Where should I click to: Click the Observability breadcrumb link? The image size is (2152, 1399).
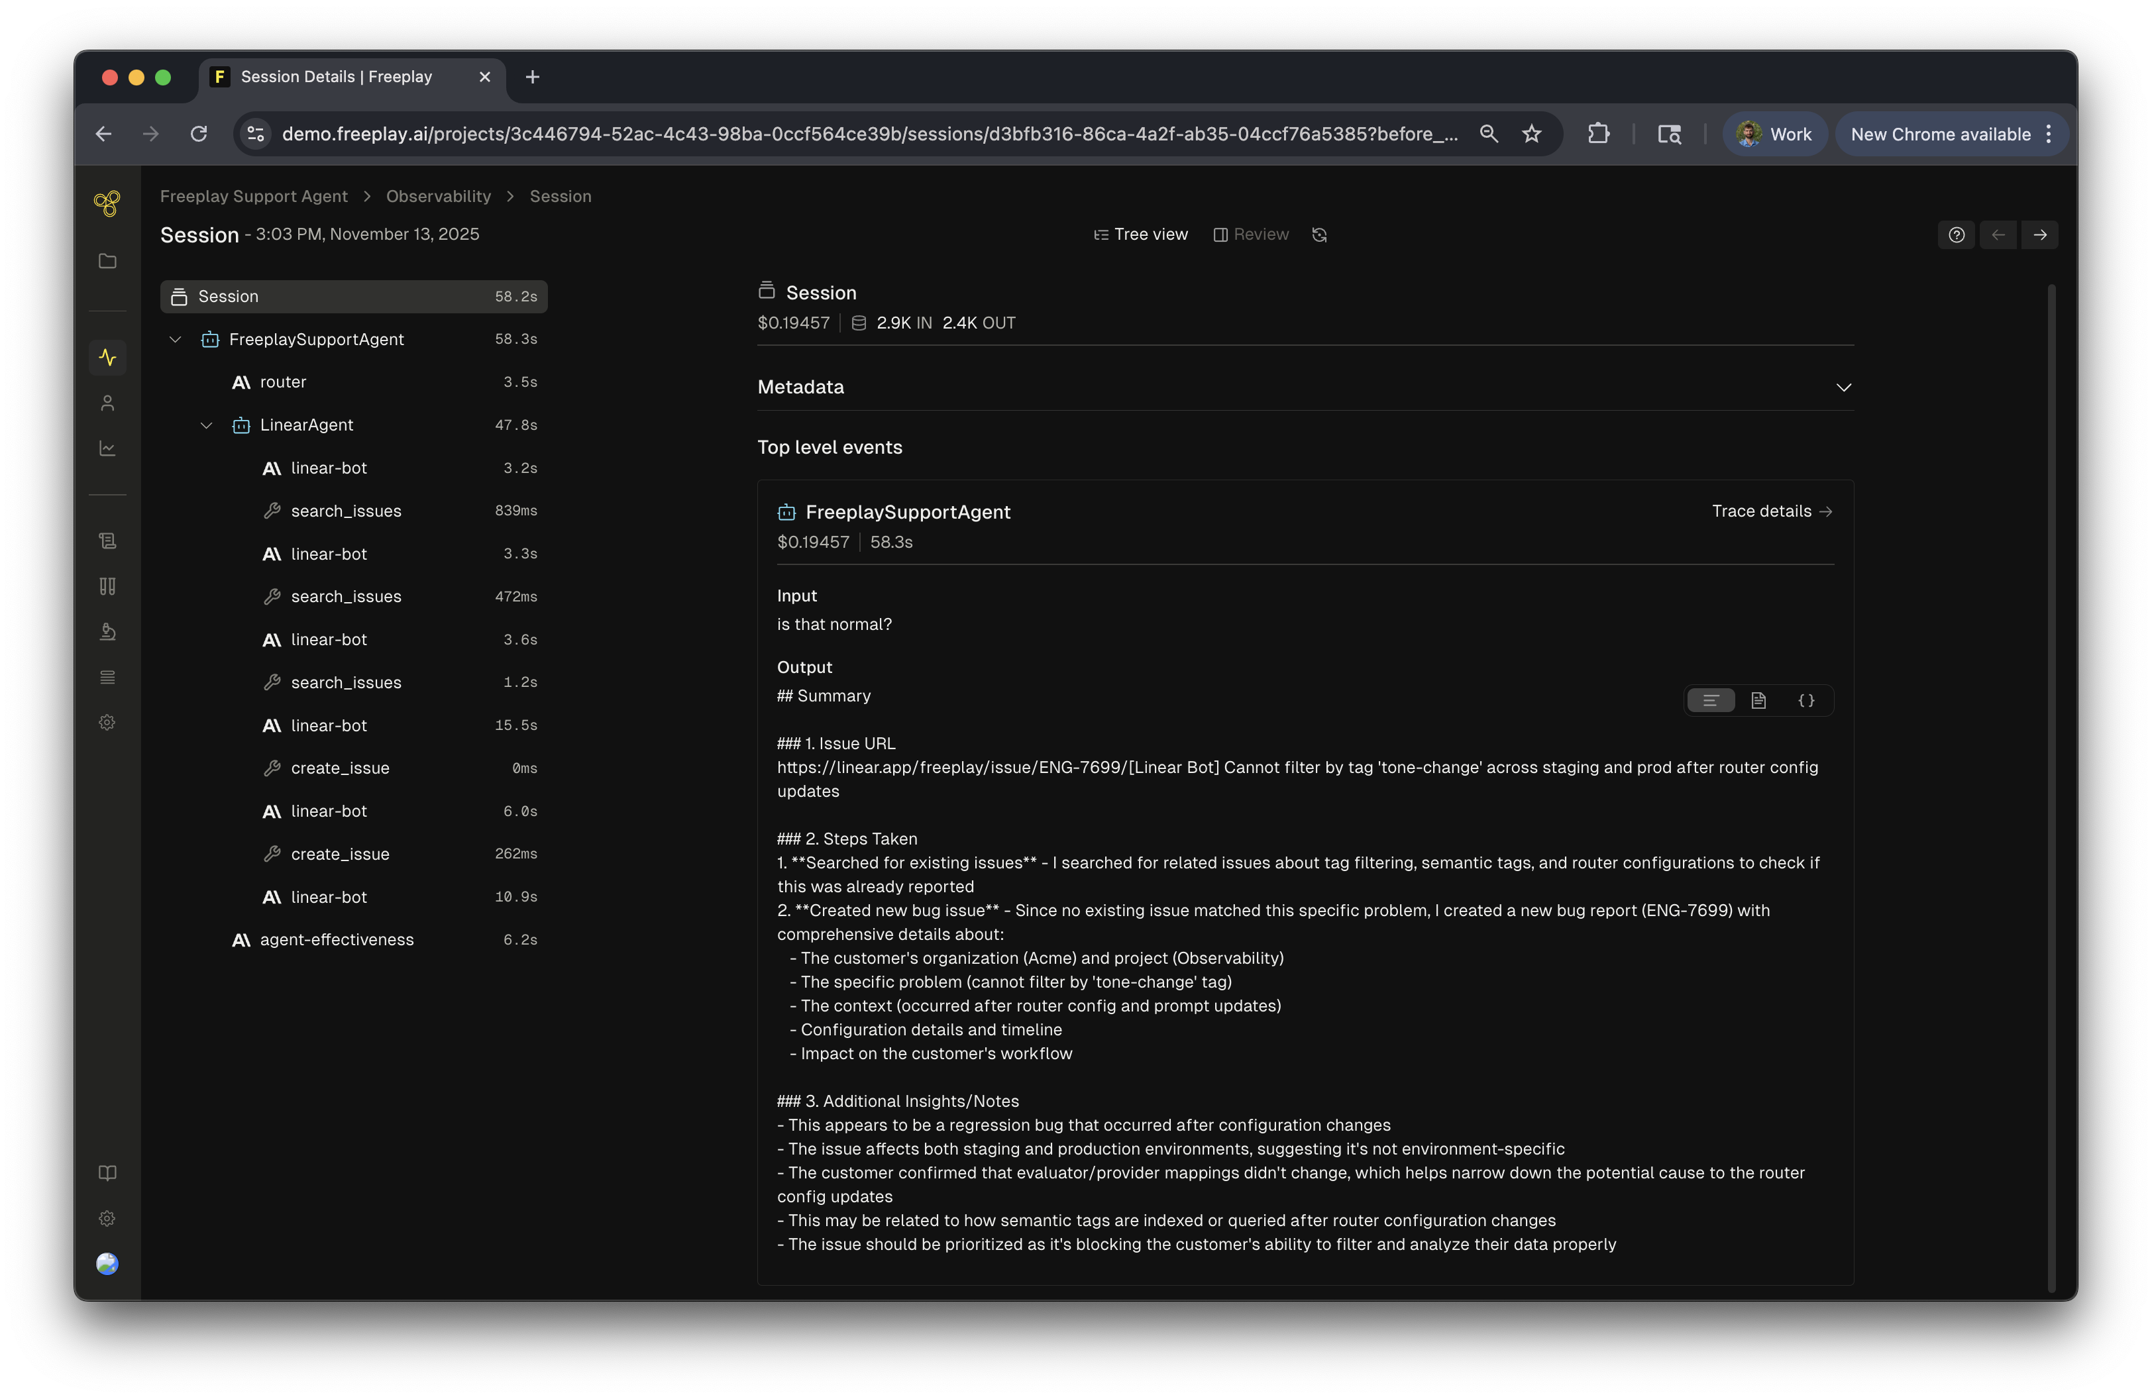pyautogui.click(x=438, y=197)
